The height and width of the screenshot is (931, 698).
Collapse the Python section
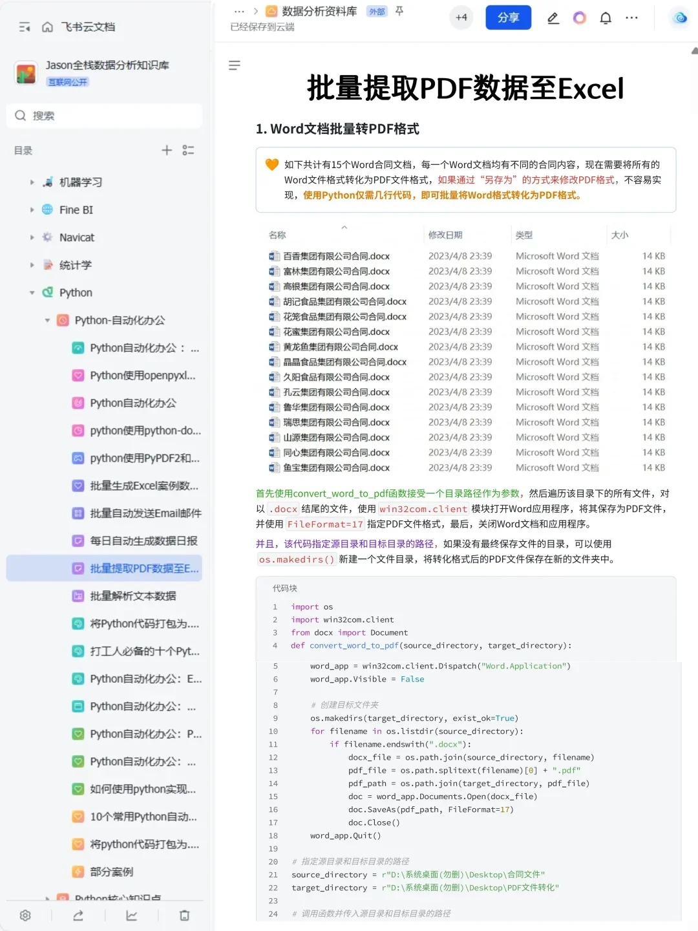tap(32, 292)
